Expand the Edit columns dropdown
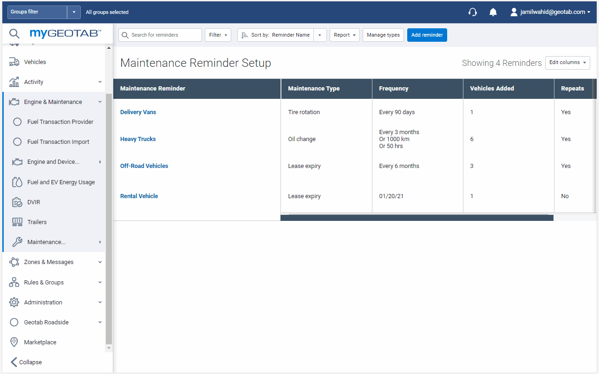Viewport: 599px width, 374px height. click(x=567, y=63)
